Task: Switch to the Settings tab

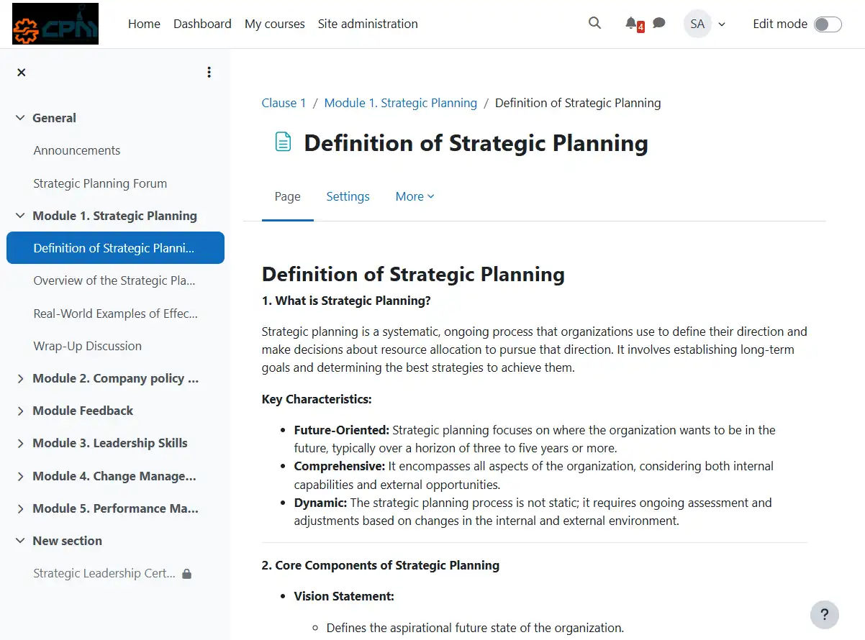Action: (348, 196)
